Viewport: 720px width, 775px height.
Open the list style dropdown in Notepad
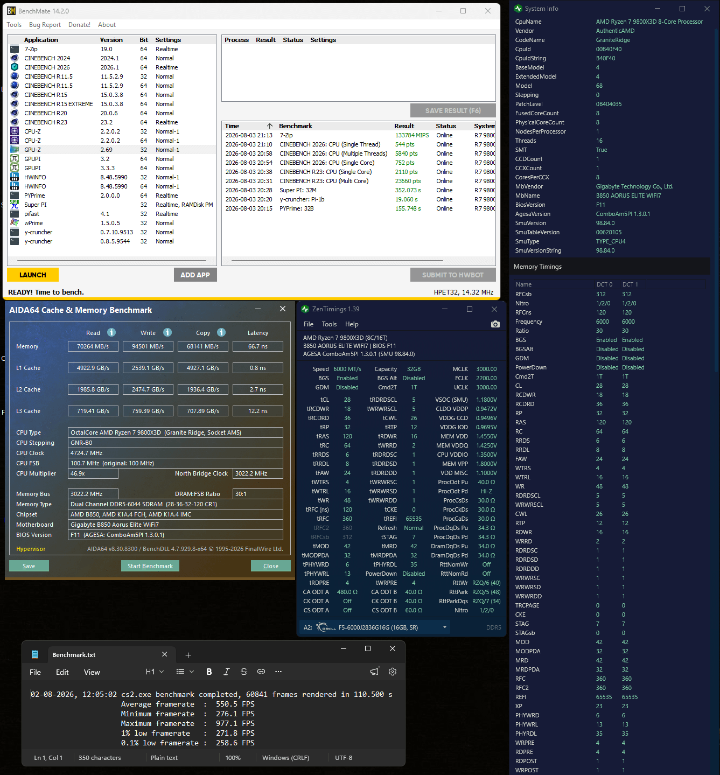(186, 672)
